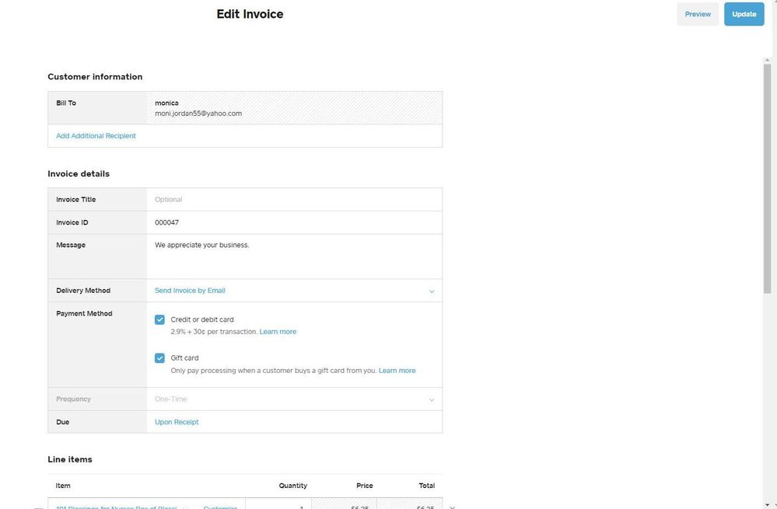Screen dimensions: 777x509
Task: Open the Due Upon Receipt selector
Action: click(x=177, y=422)
